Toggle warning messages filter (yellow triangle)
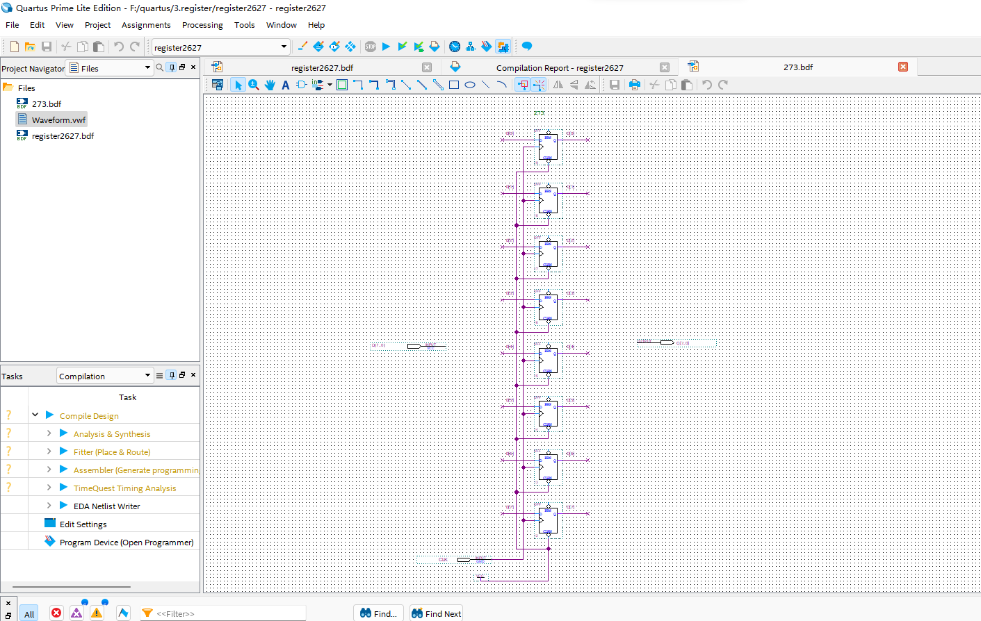981x621 pixels. point(97,613)
